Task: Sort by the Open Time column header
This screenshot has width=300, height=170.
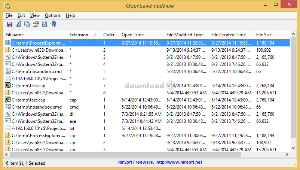Action: (141, 35)
